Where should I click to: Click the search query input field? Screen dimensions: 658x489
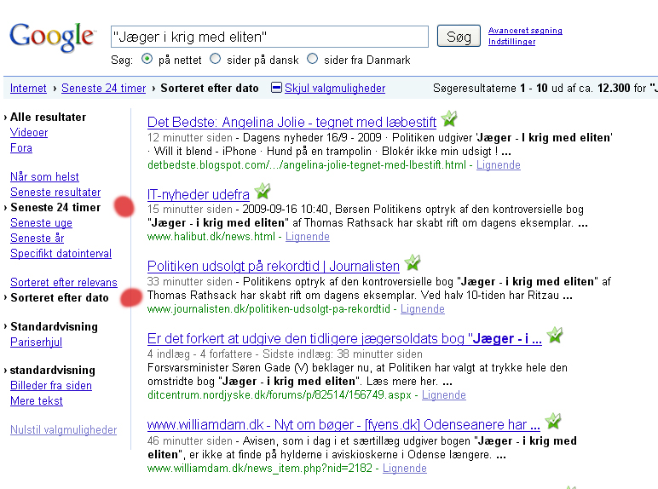tap(269, 37)
